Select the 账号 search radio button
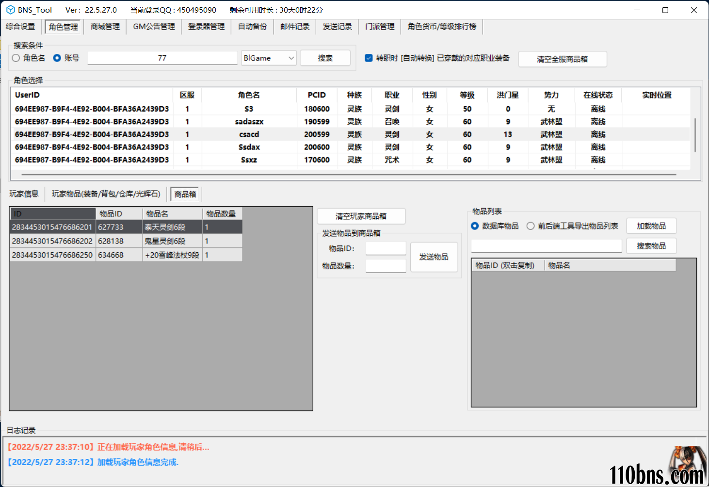The width and height of the screenshot is (709, 487). (66, 58)
